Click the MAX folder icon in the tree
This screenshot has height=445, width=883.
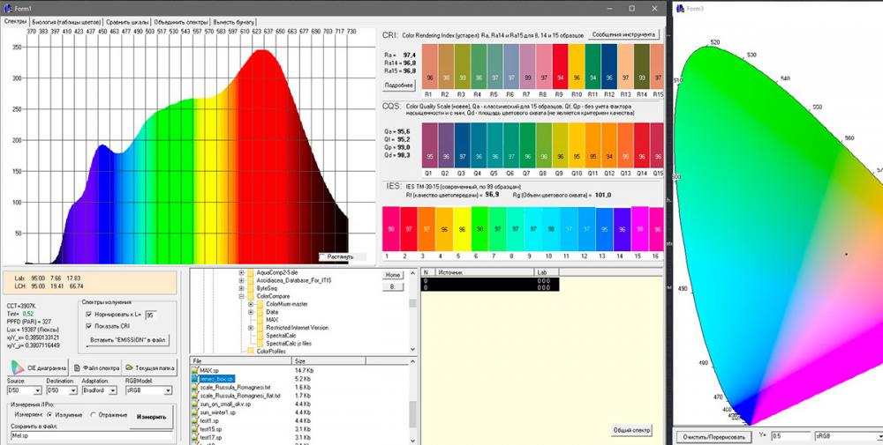(260, 320)
